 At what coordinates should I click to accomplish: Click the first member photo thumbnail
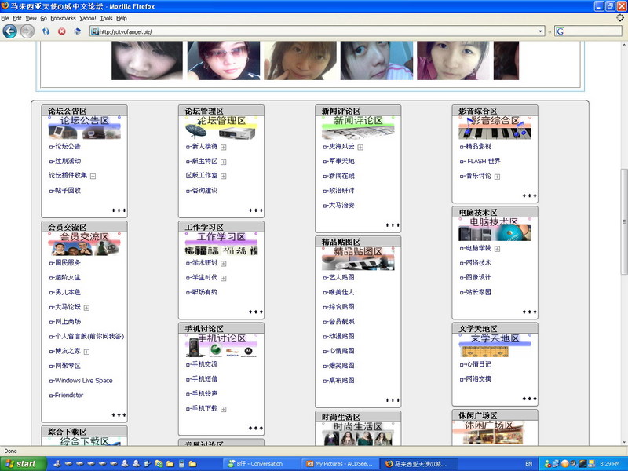(x=147, y=60)
